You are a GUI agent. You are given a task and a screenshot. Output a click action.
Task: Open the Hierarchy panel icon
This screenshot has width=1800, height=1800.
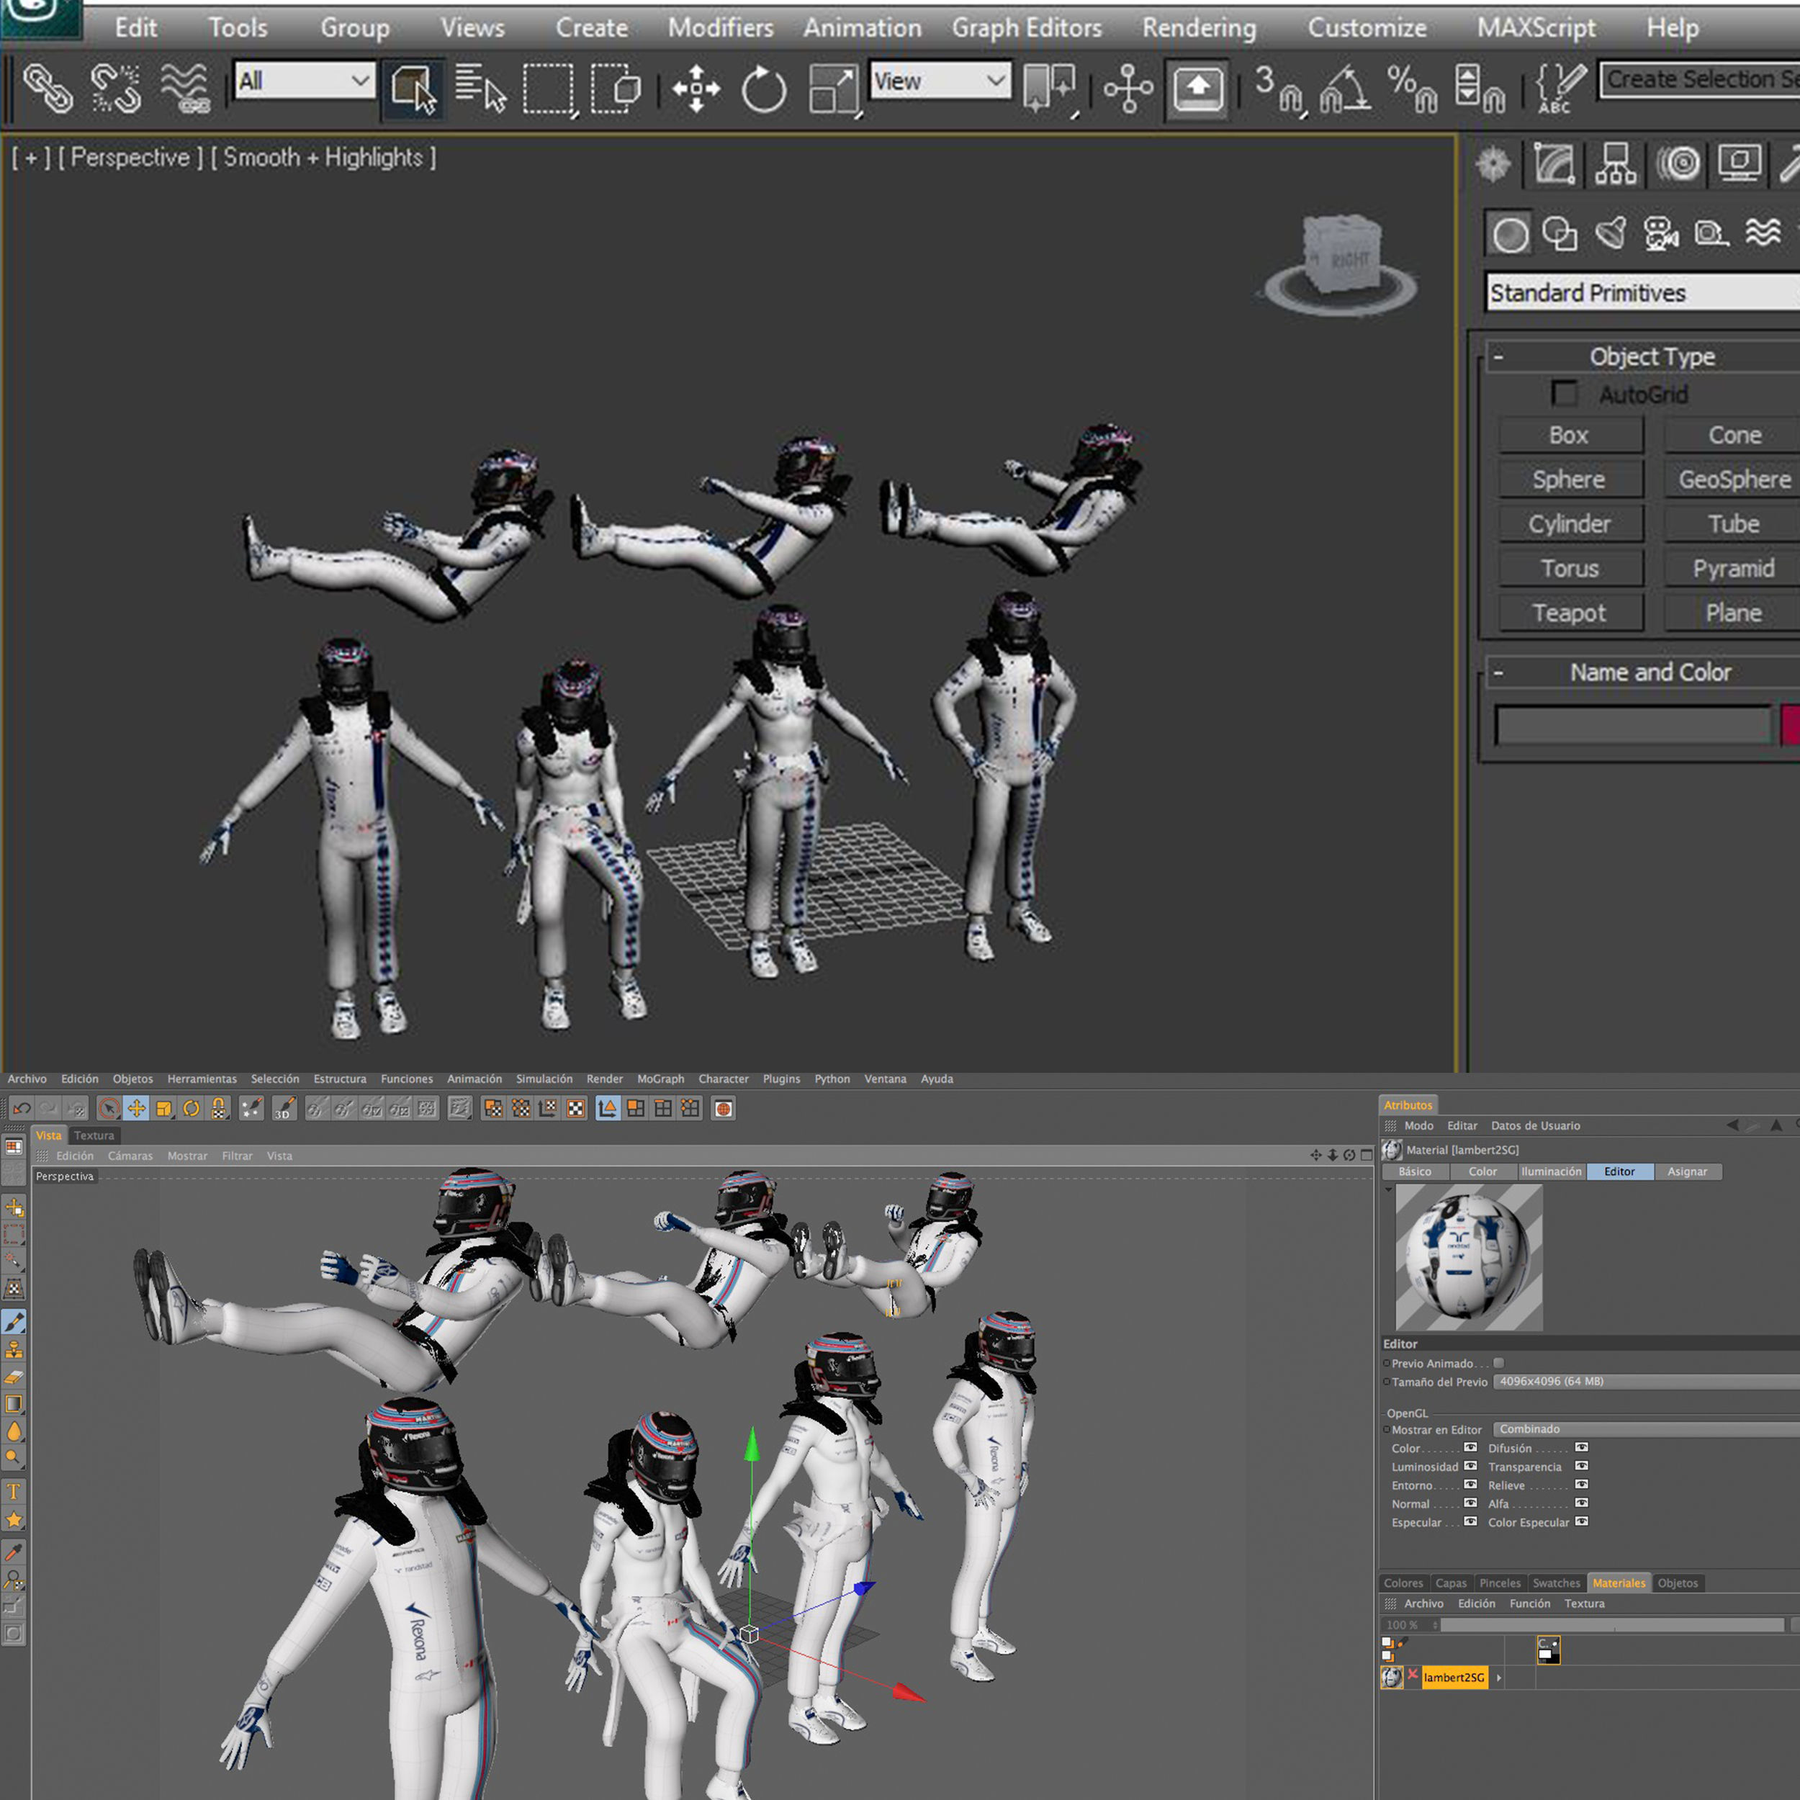tap(1616, 164)
